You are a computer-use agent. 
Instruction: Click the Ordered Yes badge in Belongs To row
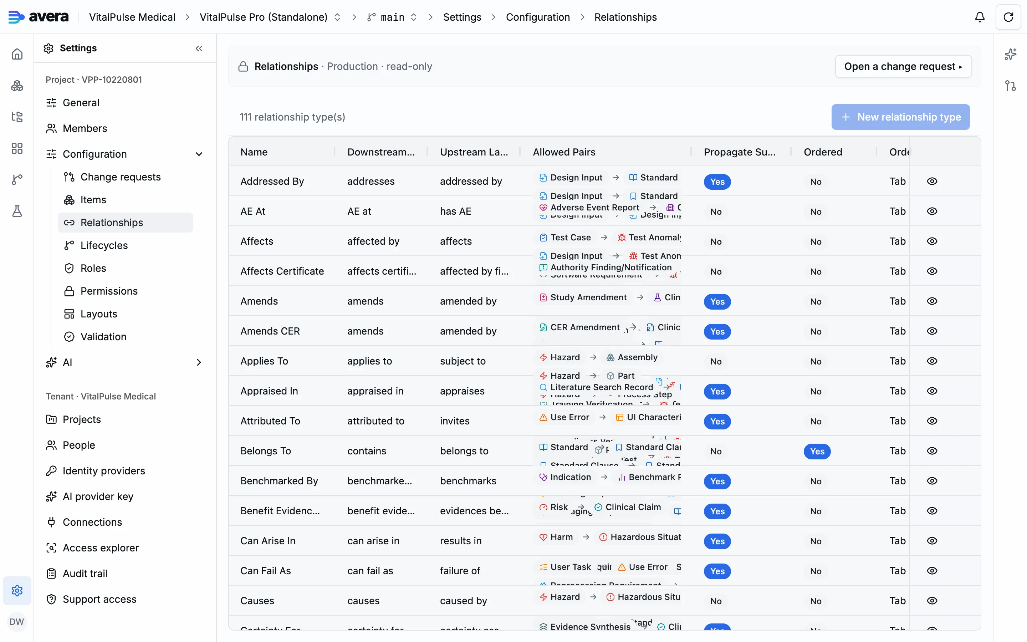tap(817, 451)
